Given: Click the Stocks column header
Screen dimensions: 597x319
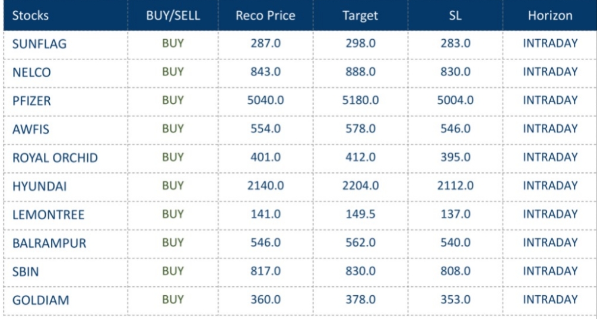Looking at the screenshot, I should tap(31, 15).
